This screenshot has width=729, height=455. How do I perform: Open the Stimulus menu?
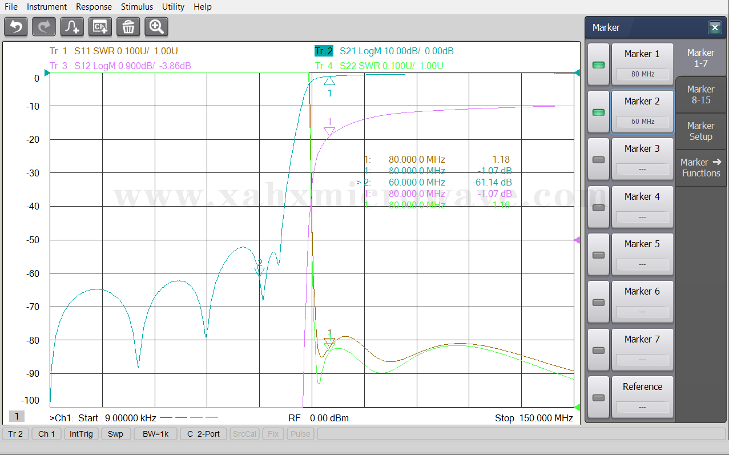click(137, 7)
